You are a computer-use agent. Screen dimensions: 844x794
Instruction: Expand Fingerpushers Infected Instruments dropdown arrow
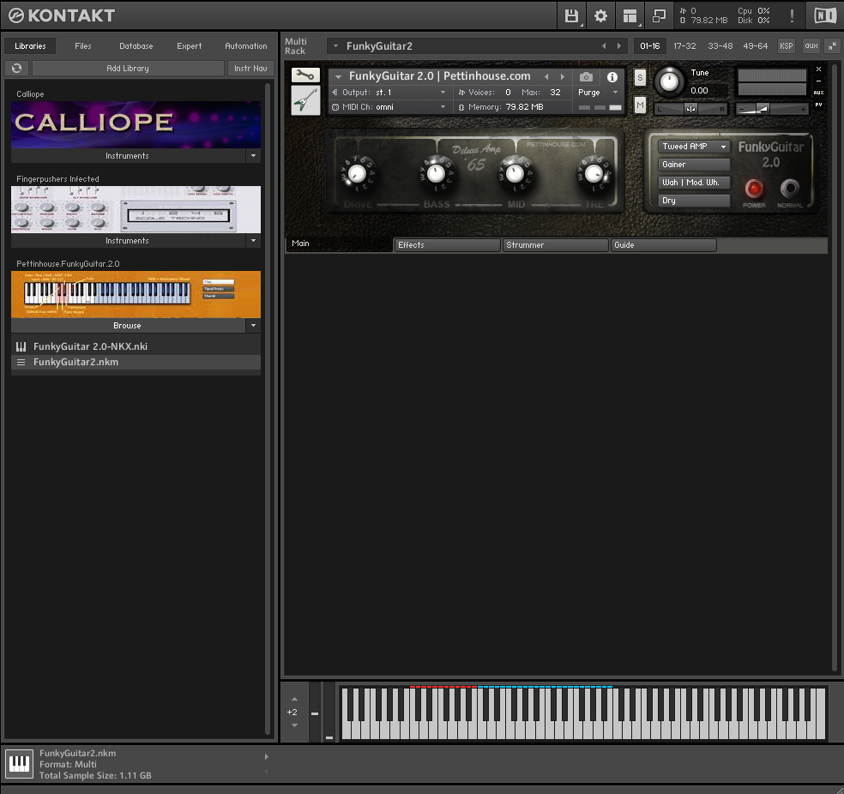pos(254,241)
